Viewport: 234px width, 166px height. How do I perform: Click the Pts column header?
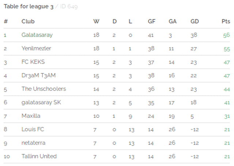point(226,22)
